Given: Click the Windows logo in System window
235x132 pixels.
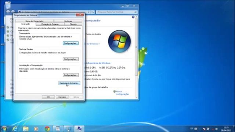Looking at the screenshot, I should (119, 41).
